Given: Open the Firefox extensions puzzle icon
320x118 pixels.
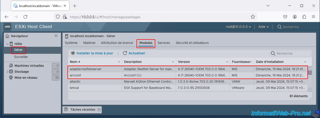Looking at the screenshot, I should (304, 17).
